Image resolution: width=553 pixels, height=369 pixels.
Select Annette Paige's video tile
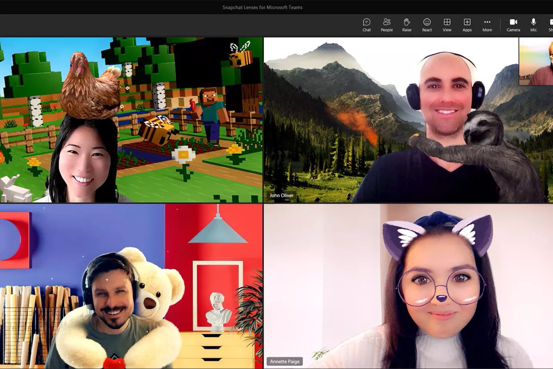tap(408, 286)
